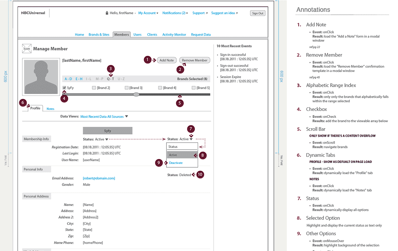Enable the [Brand 4] checkbox

160,88
